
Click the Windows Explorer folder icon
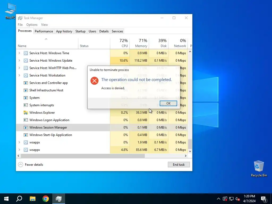26,113
